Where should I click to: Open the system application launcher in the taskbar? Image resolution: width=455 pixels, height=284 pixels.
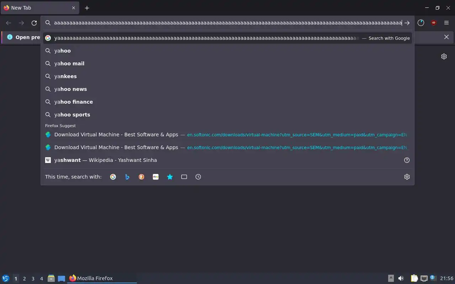pos(6,278)
